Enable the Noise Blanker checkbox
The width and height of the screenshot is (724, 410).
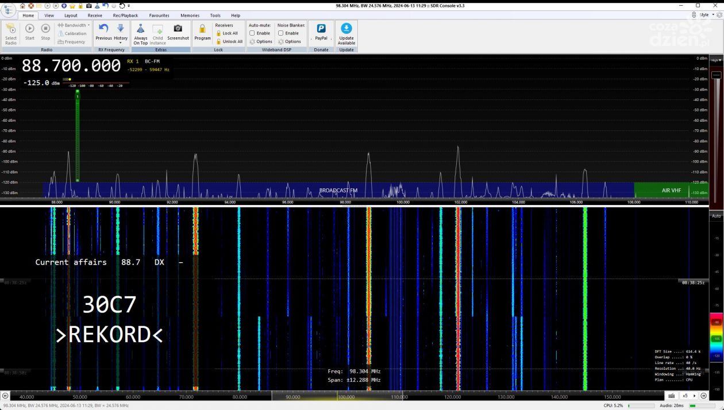(x=280, y=33)
